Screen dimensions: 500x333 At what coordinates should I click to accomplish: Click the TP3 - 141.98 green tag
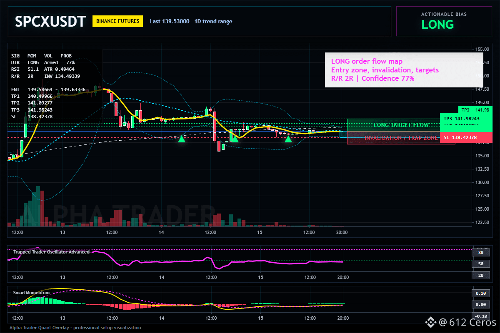475,110
